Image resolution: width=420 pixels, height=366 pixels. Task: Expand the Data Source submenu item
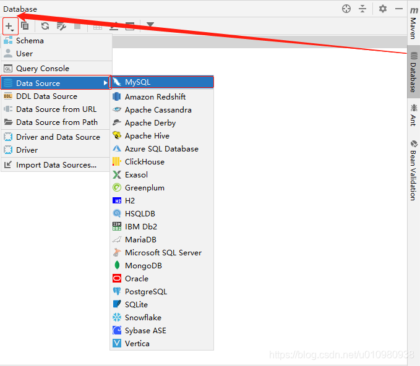coord(56,83)
